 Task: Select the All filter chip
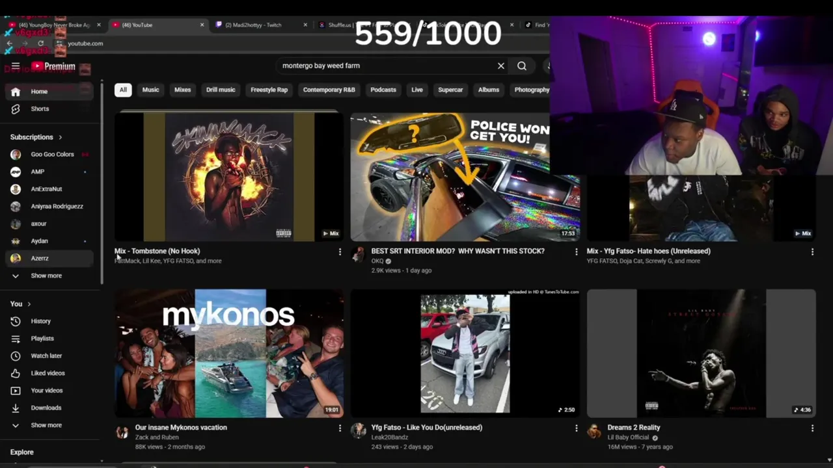(x=123, y=90)
